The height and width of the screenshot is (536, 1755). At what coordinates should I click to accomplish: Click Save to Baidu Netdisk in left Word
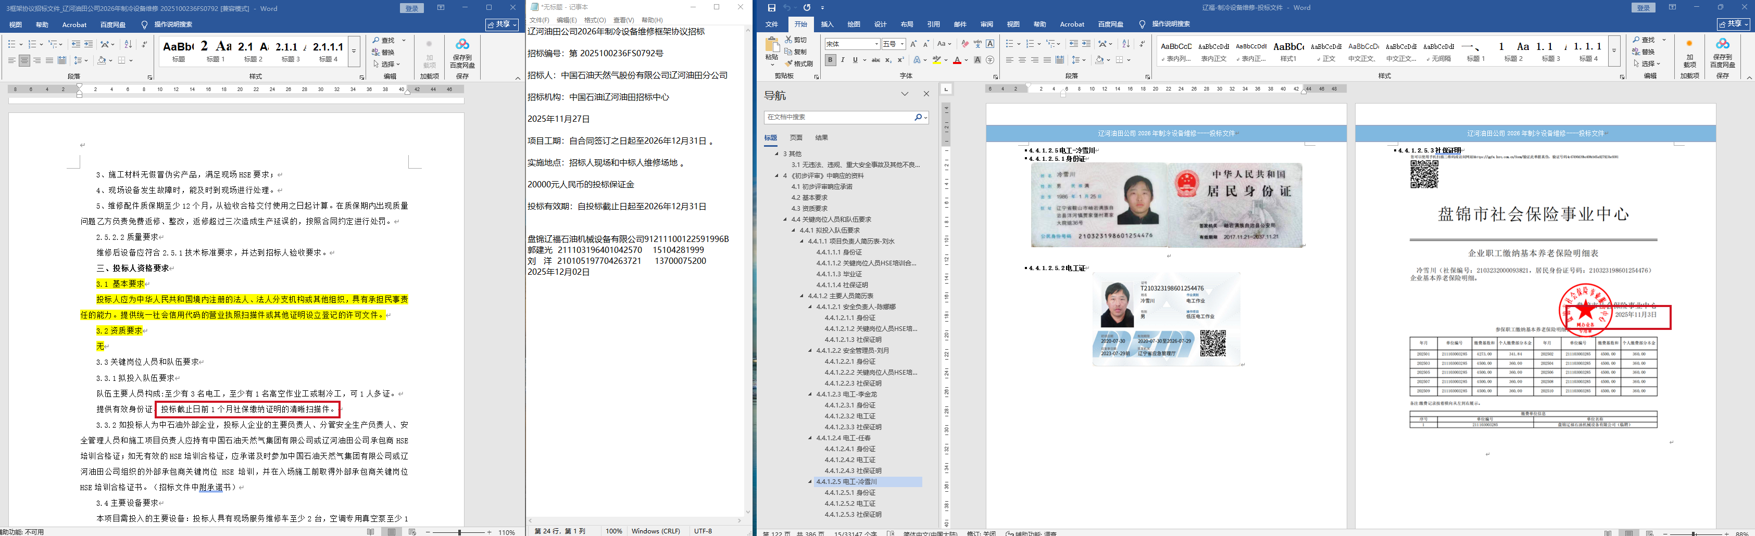coord(462,53)
